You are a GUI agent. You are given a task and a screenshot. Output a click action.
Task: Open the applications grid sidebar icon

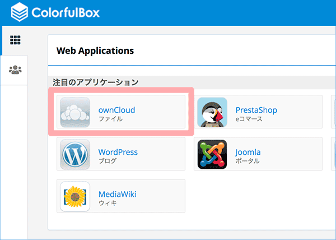point(15,40)
